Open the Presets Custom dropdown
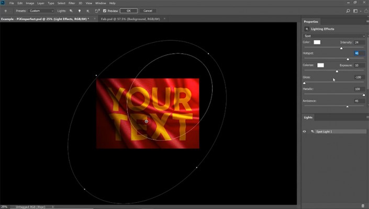The height and width of the screenshot is (209, 369). click(41, 11)
